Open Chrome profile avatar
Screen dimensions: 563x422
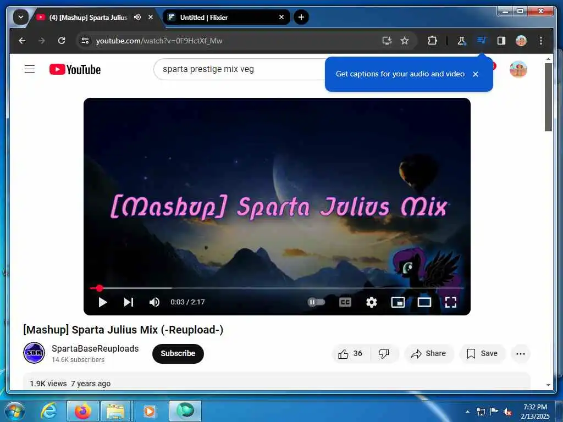point(521,41)
